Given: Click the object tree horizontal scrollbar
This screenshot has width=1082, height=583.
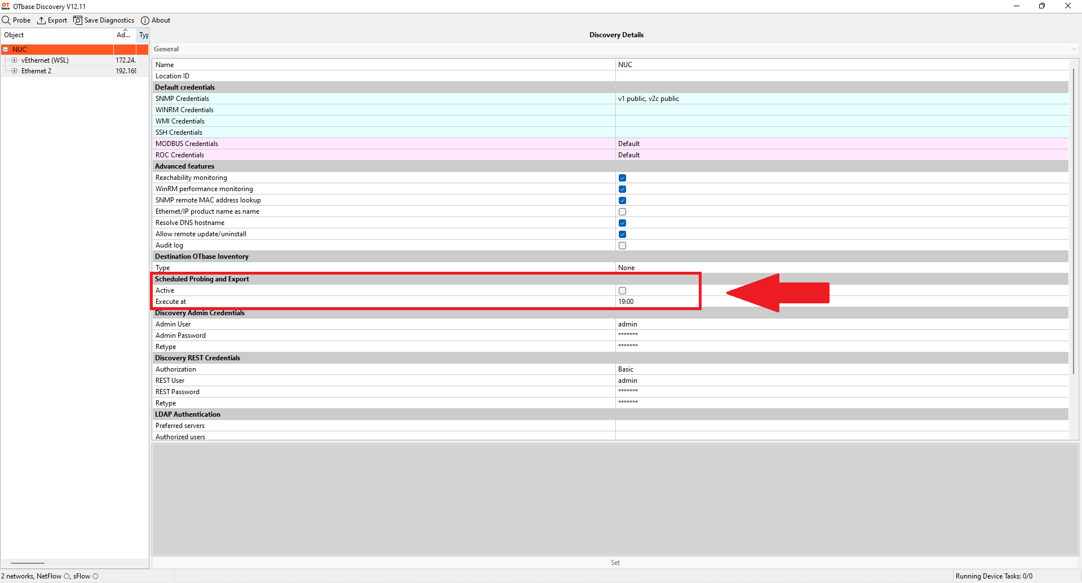Looking at the screenshot, I should coord(27,563).
